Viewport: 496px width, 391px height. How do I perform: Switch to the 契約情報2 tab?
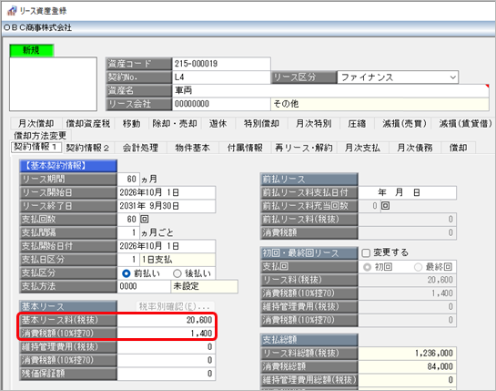[x=88, y=148]
